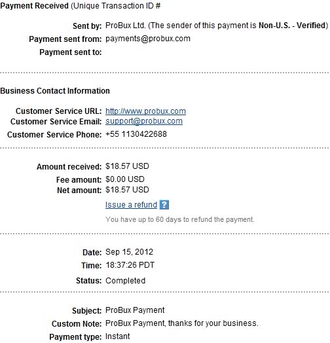Click the support@probux.com email link
Viewport: 330px width, 343px height.
click(x=144, y=121)
